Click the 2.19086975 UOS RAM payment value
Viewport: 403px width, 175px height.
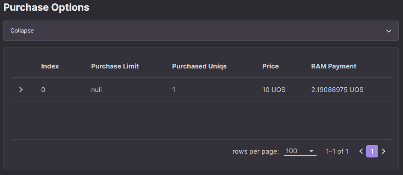pos(337,90)
